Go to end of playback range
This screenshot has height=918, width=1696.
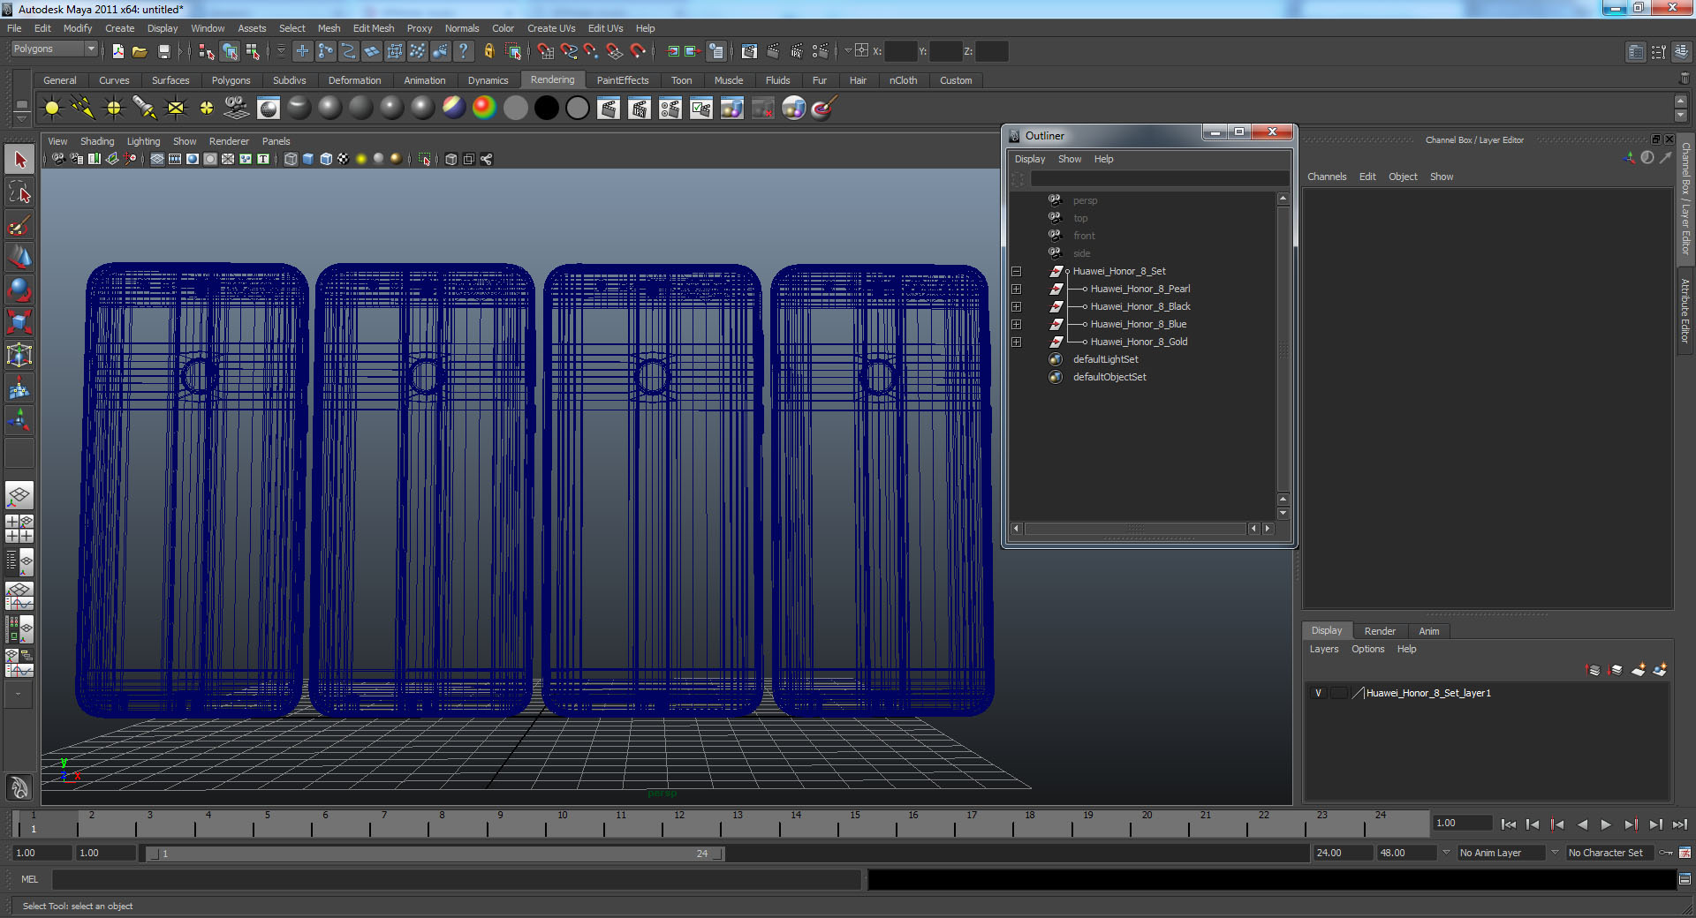click(1679, 824)
